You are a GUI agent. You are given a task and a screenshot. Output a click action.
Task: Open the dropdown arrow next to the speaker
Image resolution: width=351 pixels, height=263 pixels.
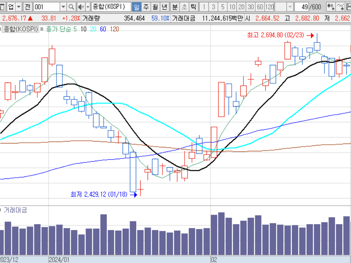(x=88, y=7)
